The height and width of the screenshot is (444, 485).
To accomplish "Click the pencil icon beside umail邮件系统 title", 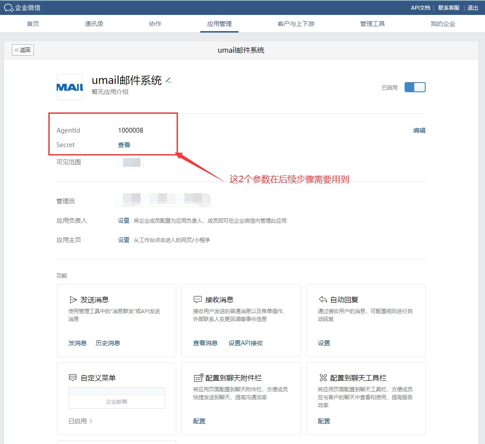I will (168, 80).
